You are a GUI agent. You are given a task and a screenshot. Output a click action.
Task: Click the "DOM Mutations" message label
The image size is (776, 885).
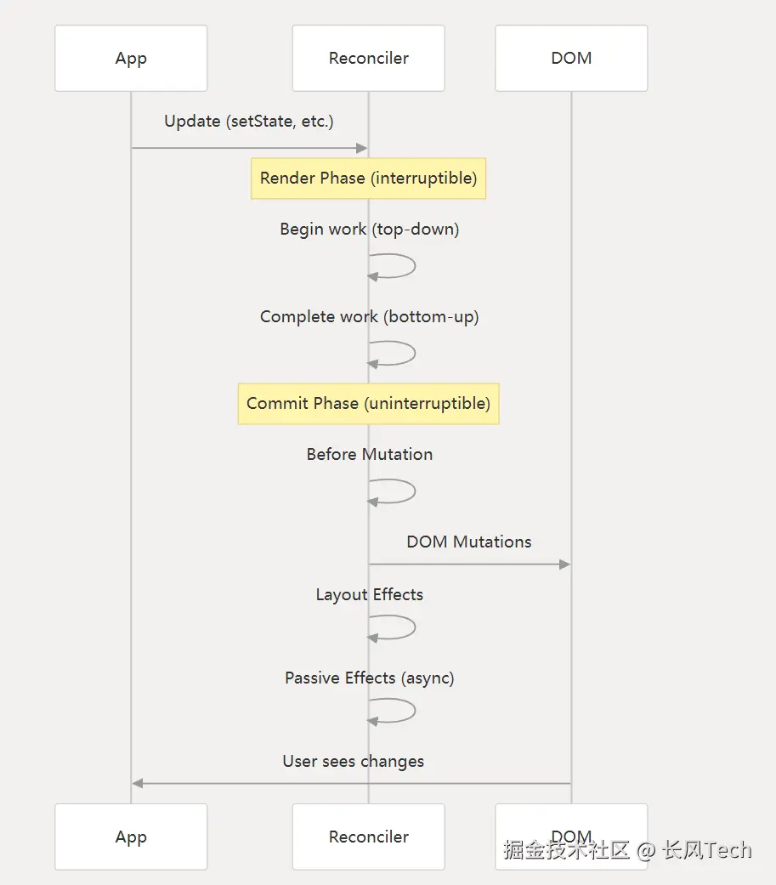pos(469,542)
